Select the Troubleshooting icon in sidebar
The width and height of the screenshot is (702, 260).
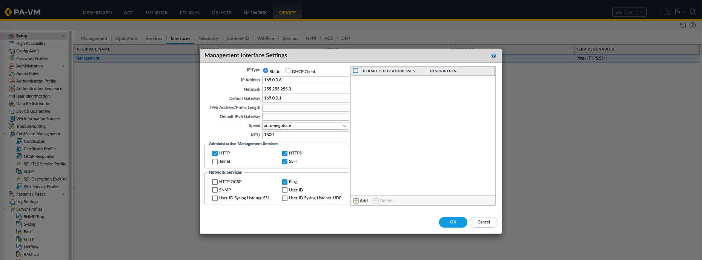[x=12, y=126]
